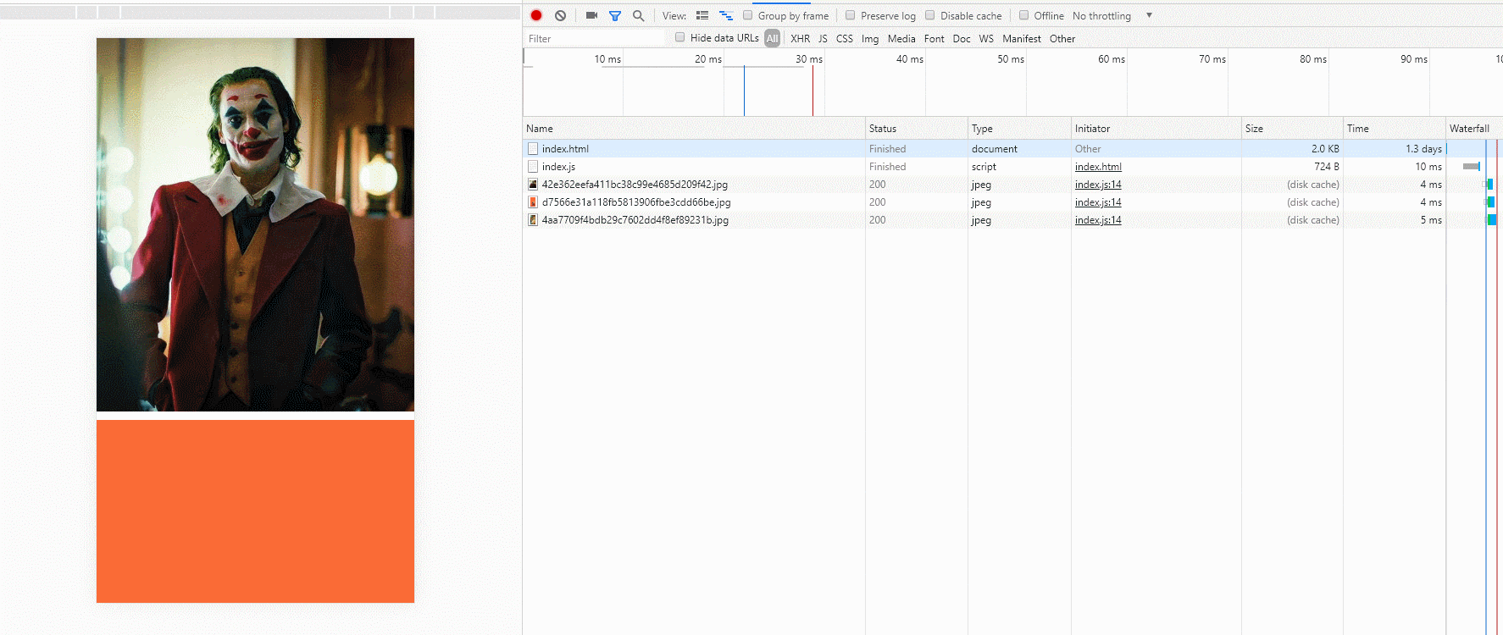The height and width of the screenshot is (635, 1503).
Task: Clear the network log
Action: click(560, 15)
